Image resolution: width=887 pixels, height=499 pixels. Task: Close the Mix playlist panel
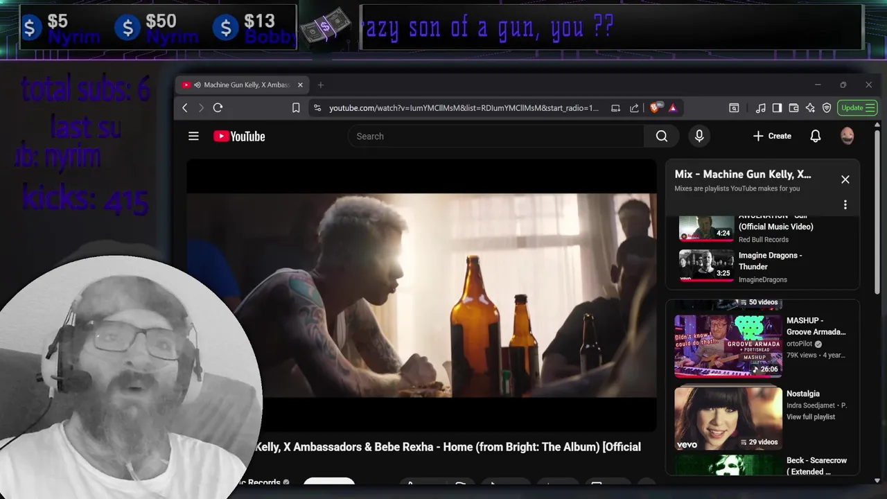pos(845,180)
